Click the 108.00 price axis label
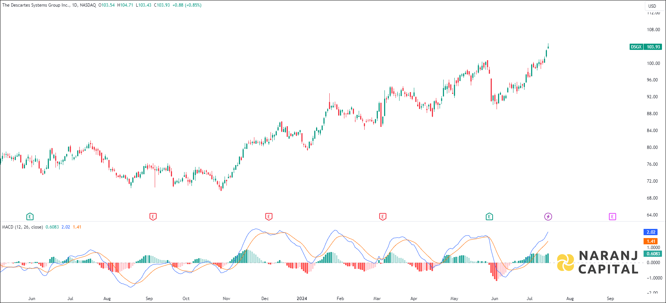Screen dimensions: 666x303 click(653, 30)
